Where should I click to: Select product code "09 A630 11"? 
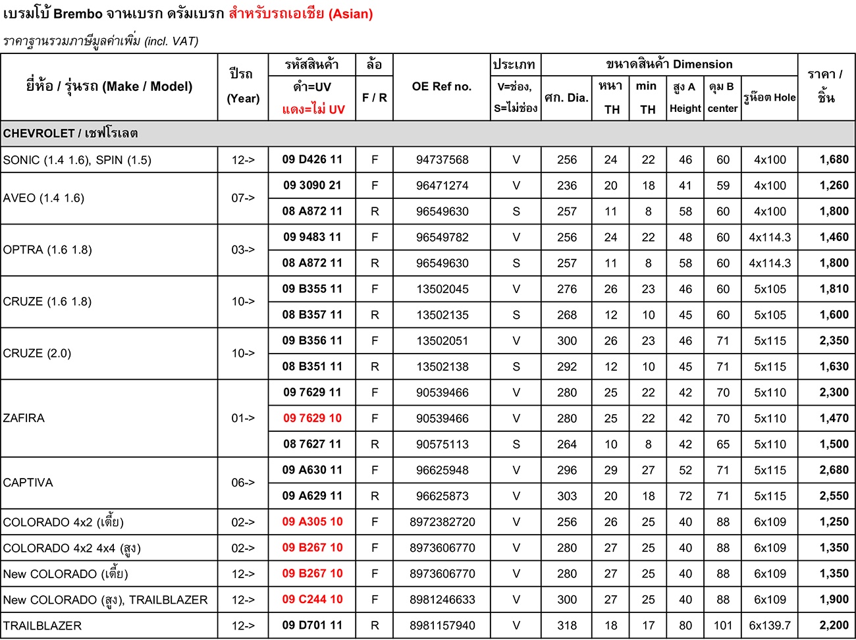pyautogui.click(x=313, y=469)
